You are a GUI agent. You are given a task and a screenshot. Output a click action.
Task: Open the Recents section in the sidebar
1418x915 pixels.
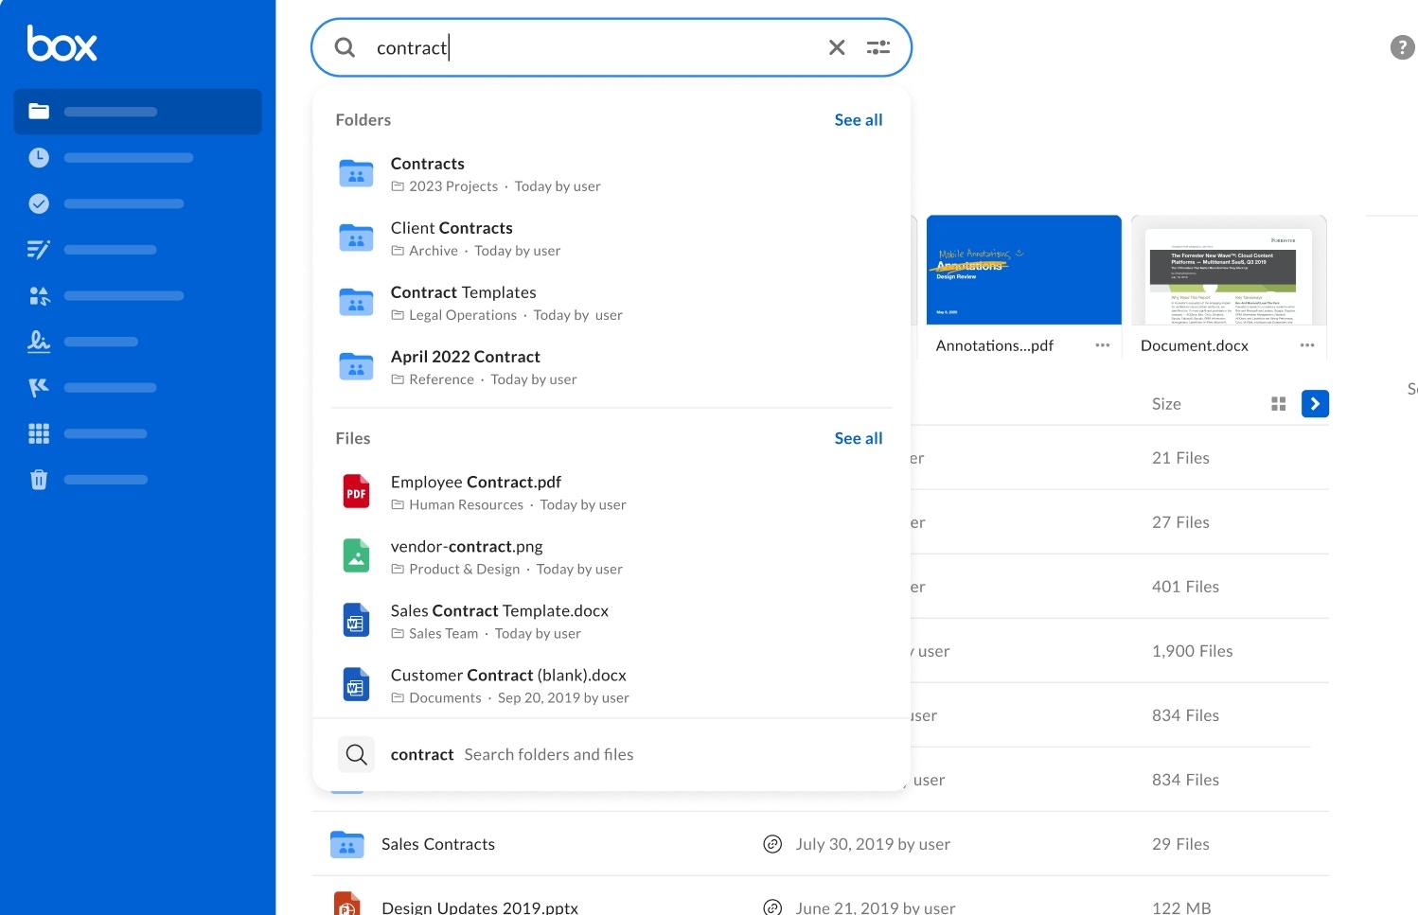[39, 157]
